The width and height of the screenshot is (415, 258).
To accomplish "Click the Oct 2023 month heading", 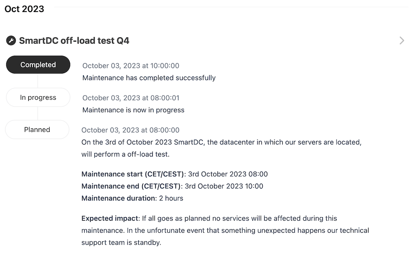I will click(x=24, y=9).
